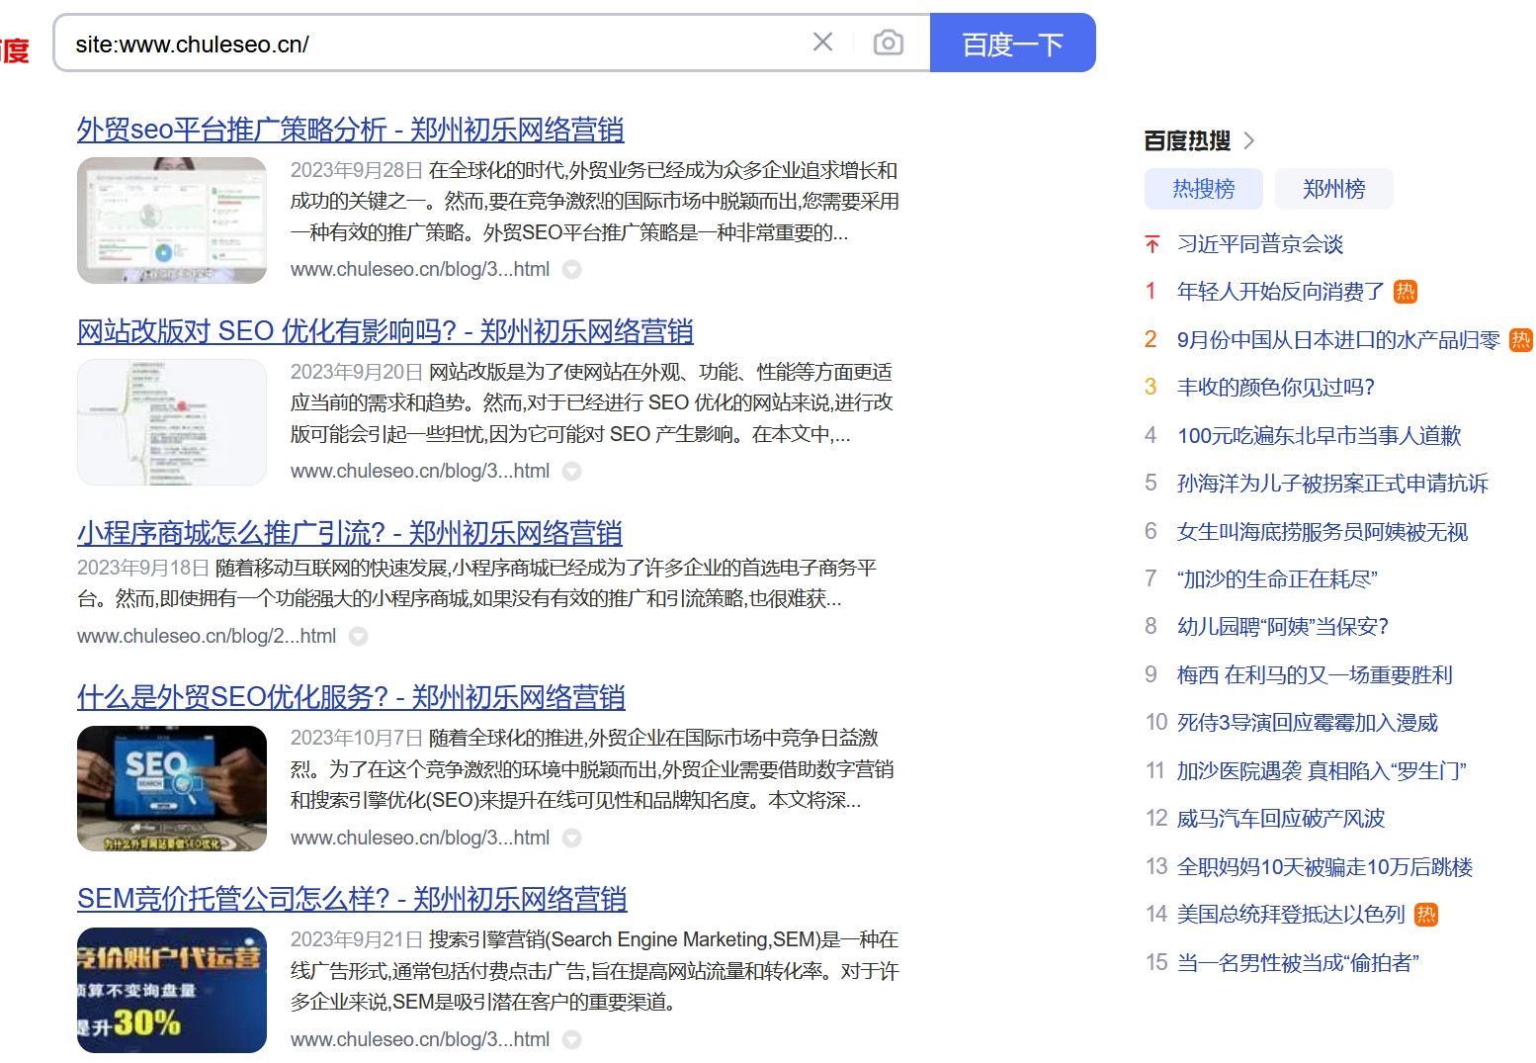The image size is (1536, 1063).
Task: Open result 外贸seo平台推广策略分析
Action: point(351,130)
